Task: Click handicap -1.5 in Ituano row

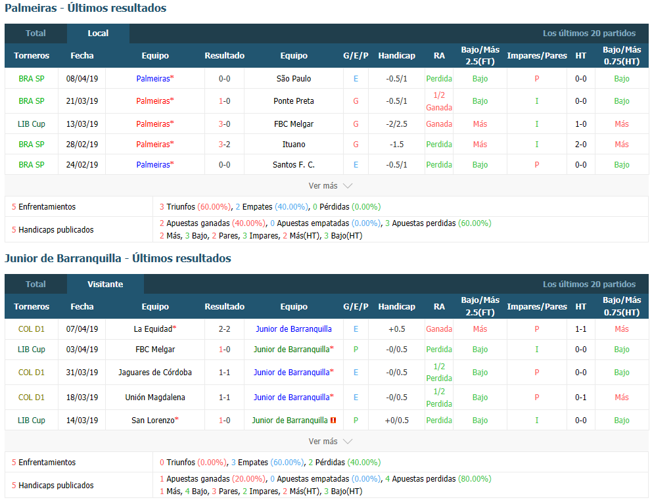Action: 397,144
